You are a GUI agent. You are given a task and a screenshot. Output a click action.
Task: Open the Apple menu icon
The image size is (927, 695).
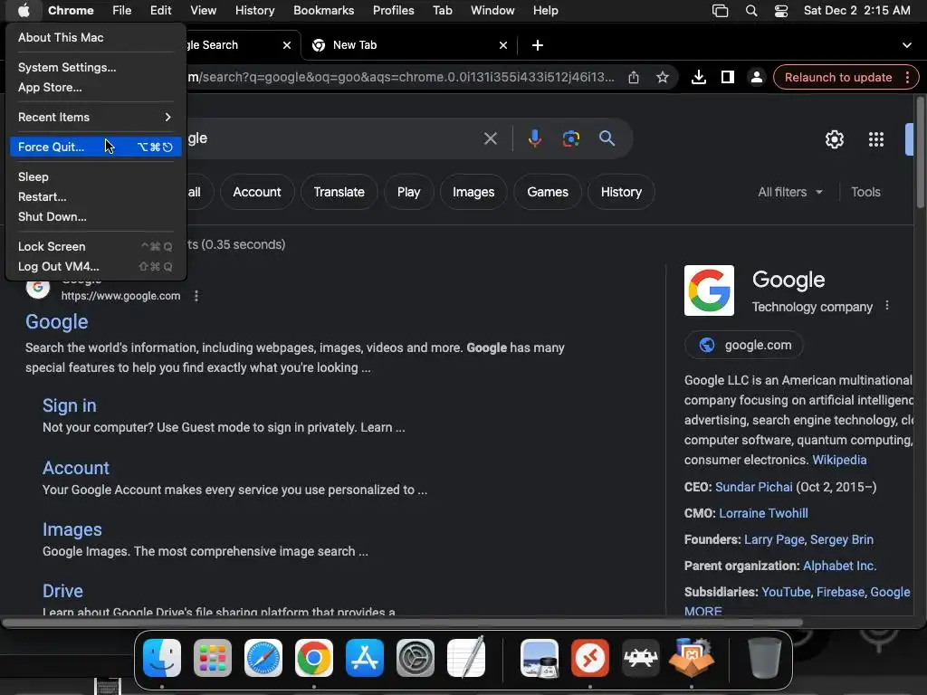click(23, 10)
